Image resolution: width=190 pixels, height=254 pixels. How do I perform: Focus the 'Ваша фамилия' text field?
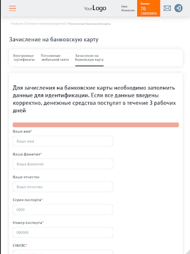coord(63,164)
